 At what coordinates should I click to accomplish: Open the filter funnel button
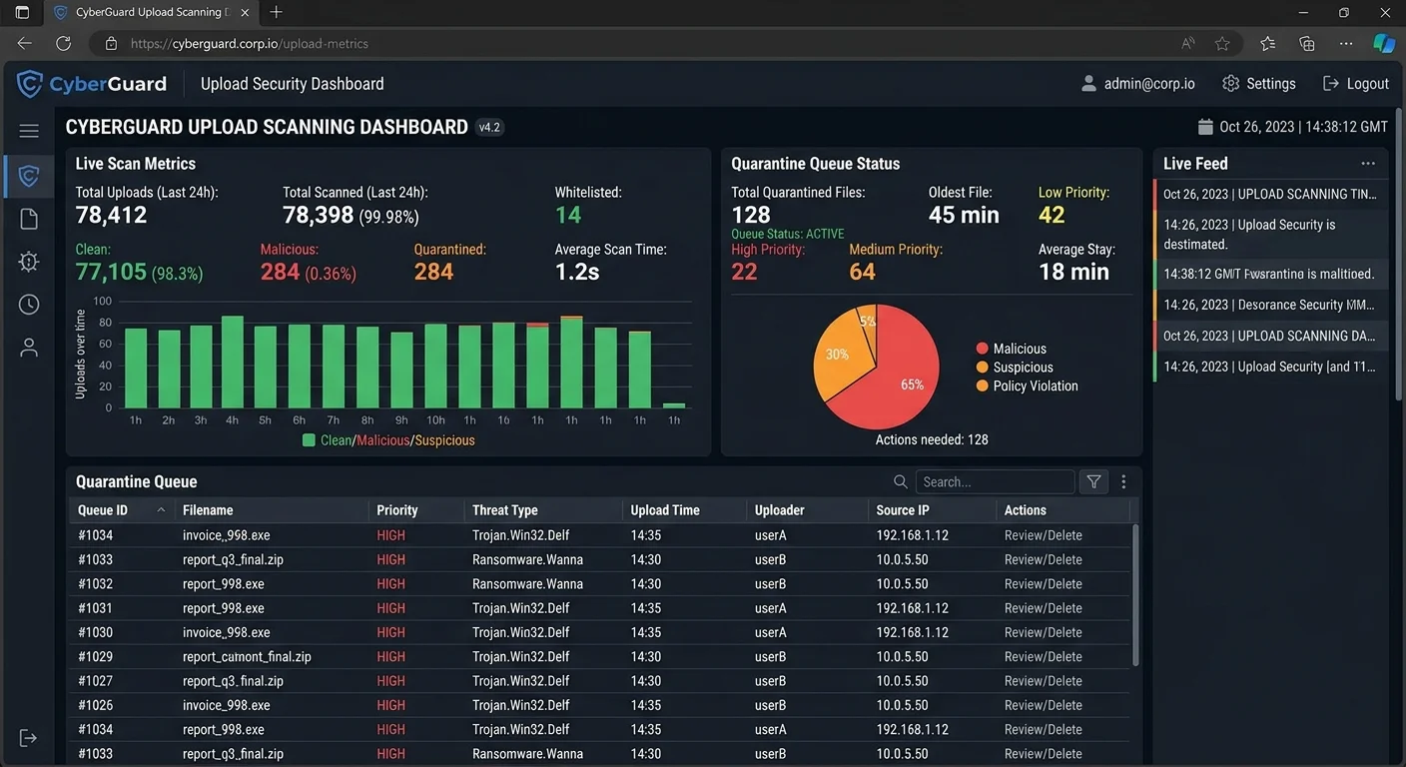pos(1094,481)
